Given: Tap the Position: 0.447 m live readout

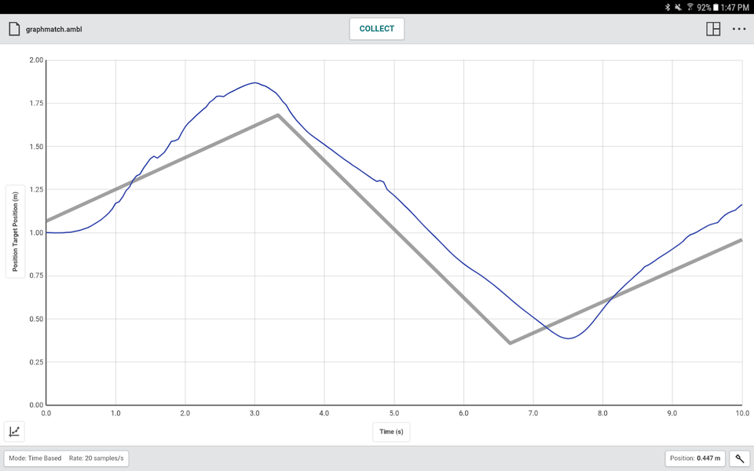Looking at the screenshot, I should tap(694, 458).
